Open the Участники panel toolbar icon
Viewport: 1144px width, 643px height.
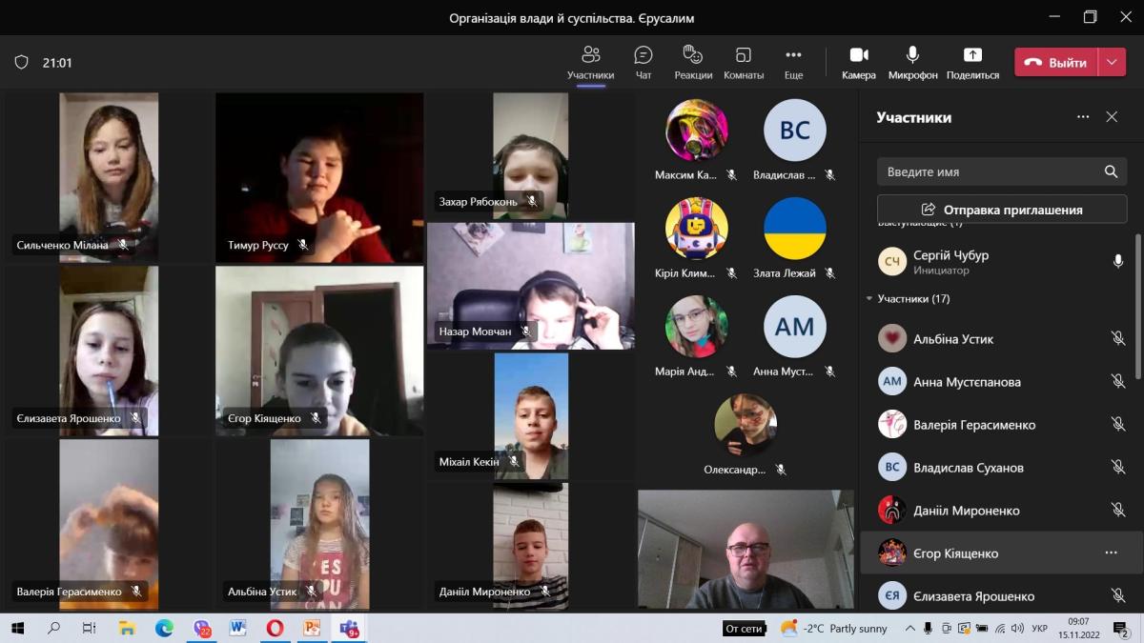tap(590, 63)
